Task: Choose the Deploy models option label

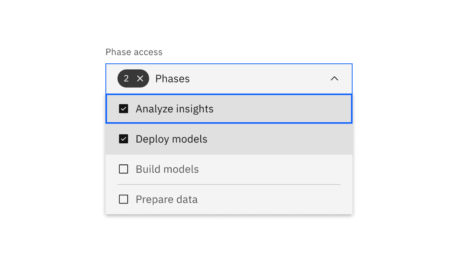Action: point(171,139)
